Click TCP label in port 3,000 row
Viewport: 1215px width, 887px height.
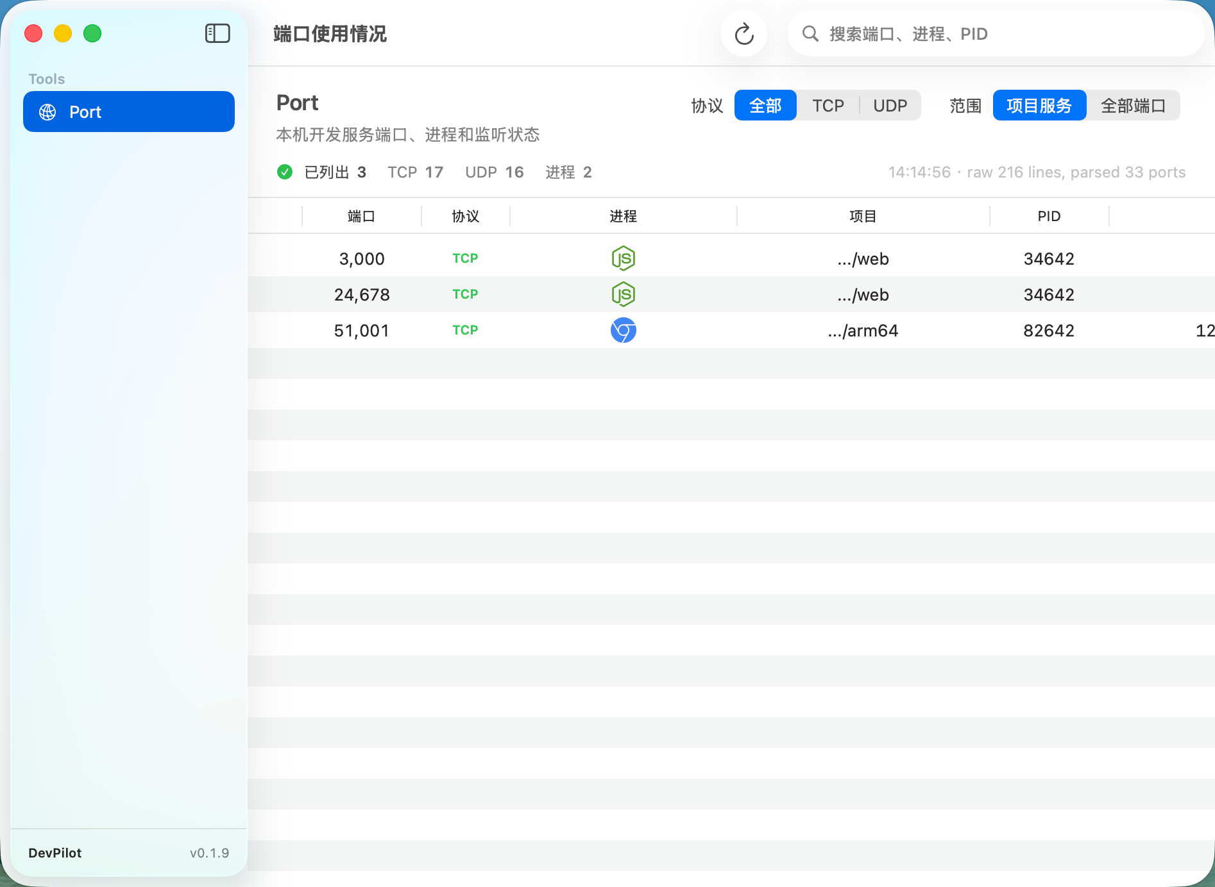[x=465, y=258]
